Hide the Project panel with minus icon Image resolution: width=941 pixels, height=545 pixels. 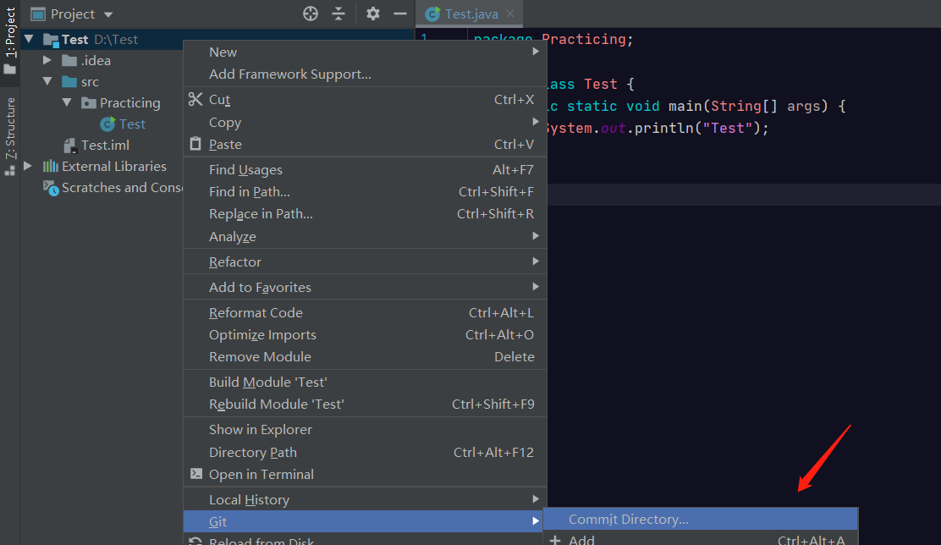click(400, 14)
